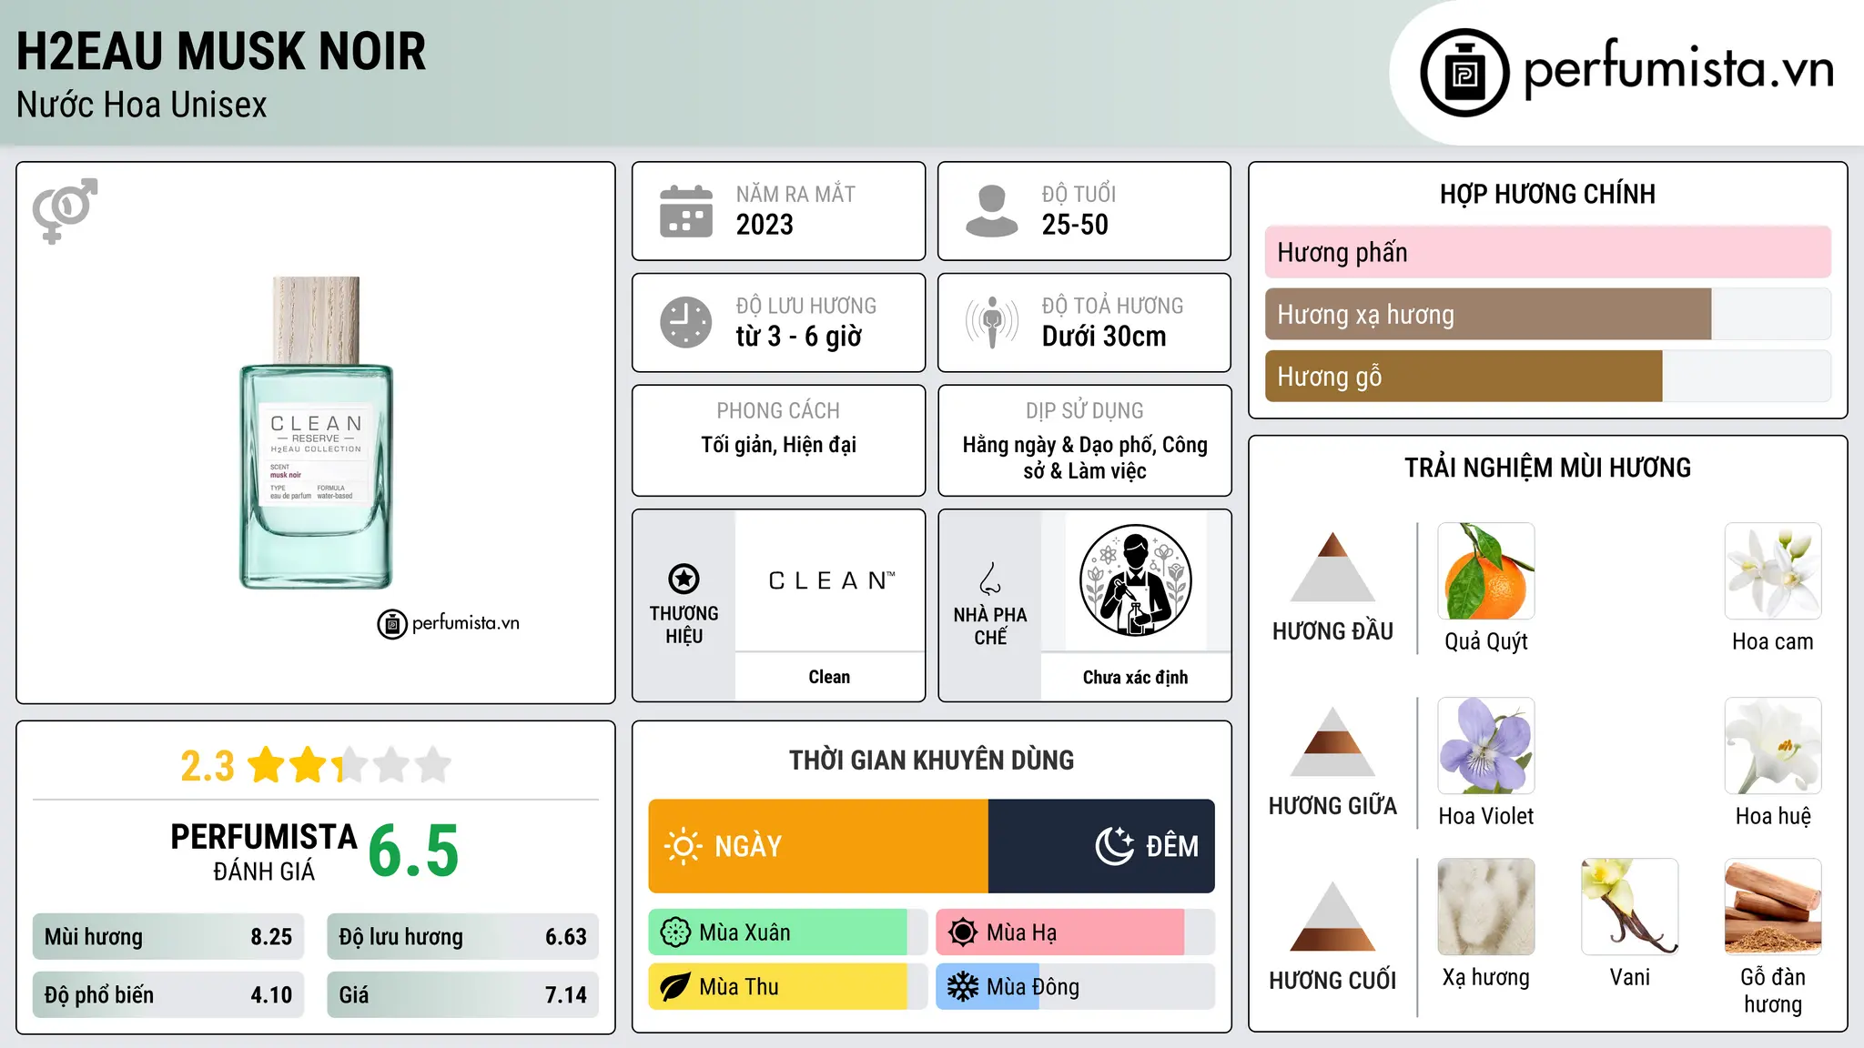Click the nose icon above Nhà pha chế

[990, 579]
